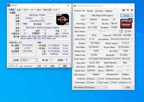Image resolution: width=144 pixels, height=102 pixels.
Task: Click the Bandwidth 57.6 GB/s value
Action: click(124, 55)
